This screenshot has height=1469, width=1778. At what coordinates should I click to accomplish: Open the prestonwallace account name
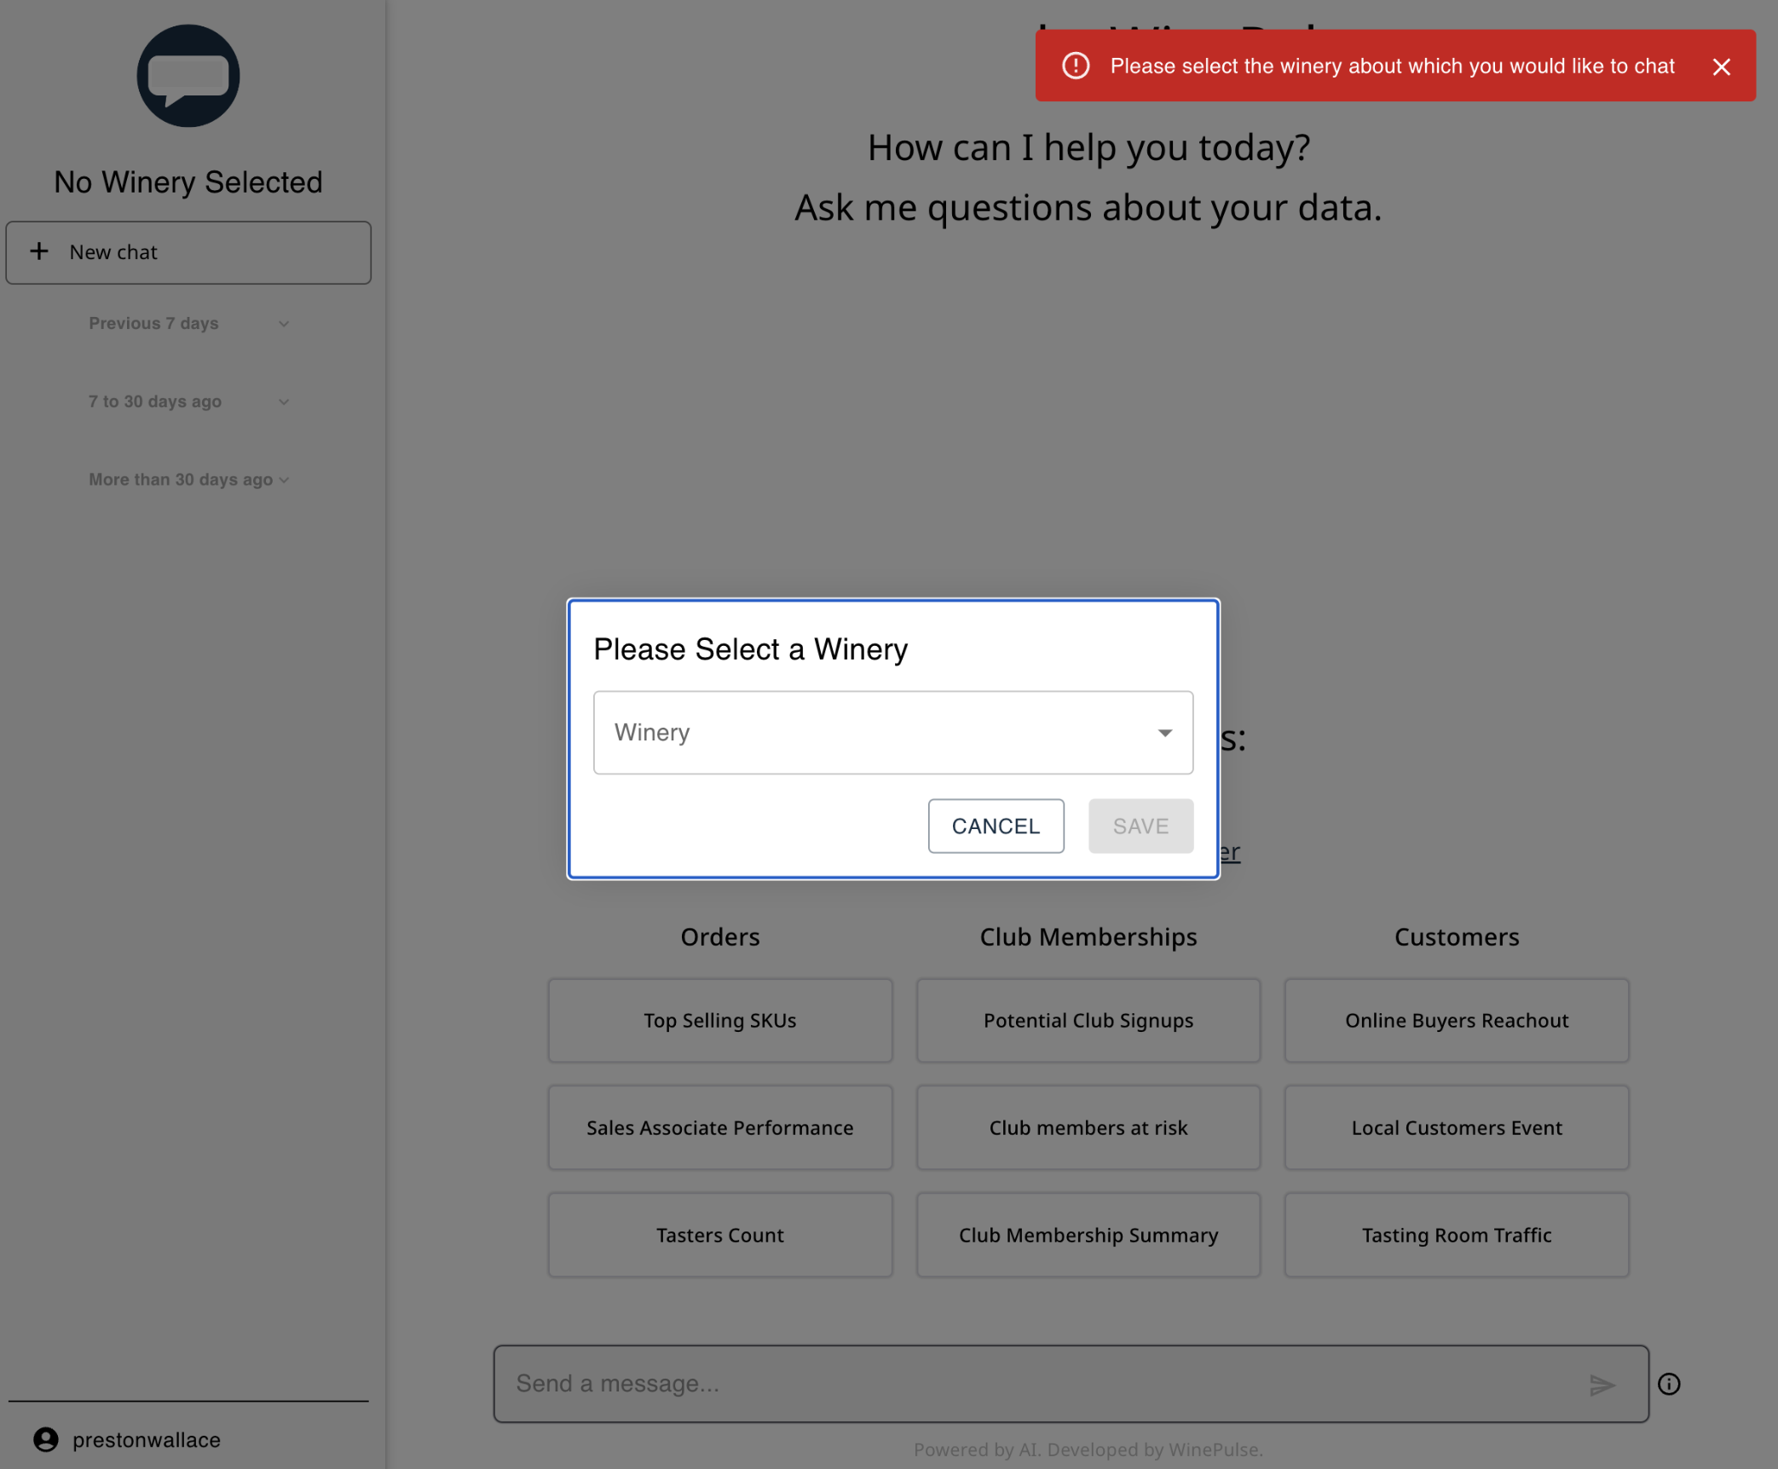pyautogui.click(x=146, y=1440)
